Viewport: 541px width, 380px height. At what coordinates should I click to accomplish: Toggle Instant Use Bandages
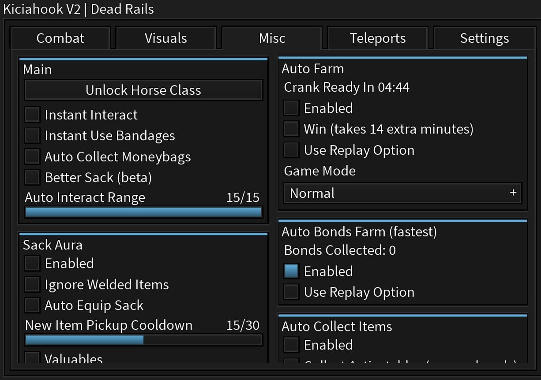(x=32, y=135)
